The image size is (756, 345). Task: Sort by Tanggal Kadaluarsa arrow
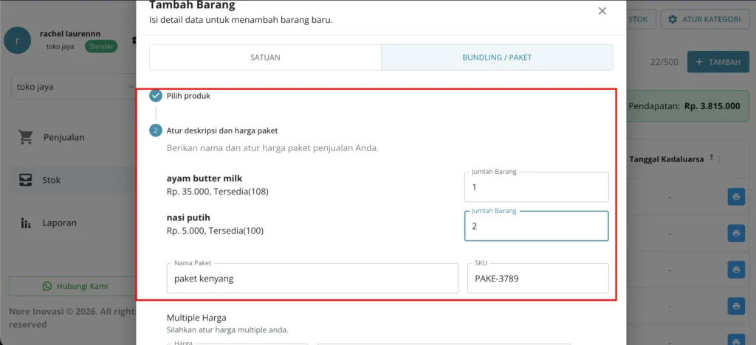[x=712, y=158]
